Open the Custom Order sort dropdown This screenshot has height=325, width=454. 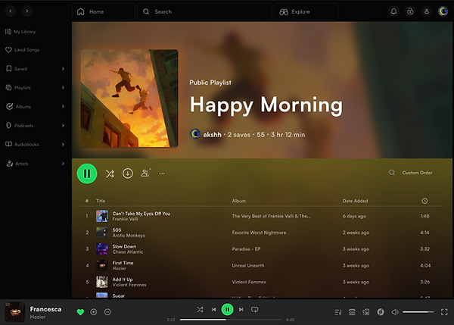tap(417, 173)
